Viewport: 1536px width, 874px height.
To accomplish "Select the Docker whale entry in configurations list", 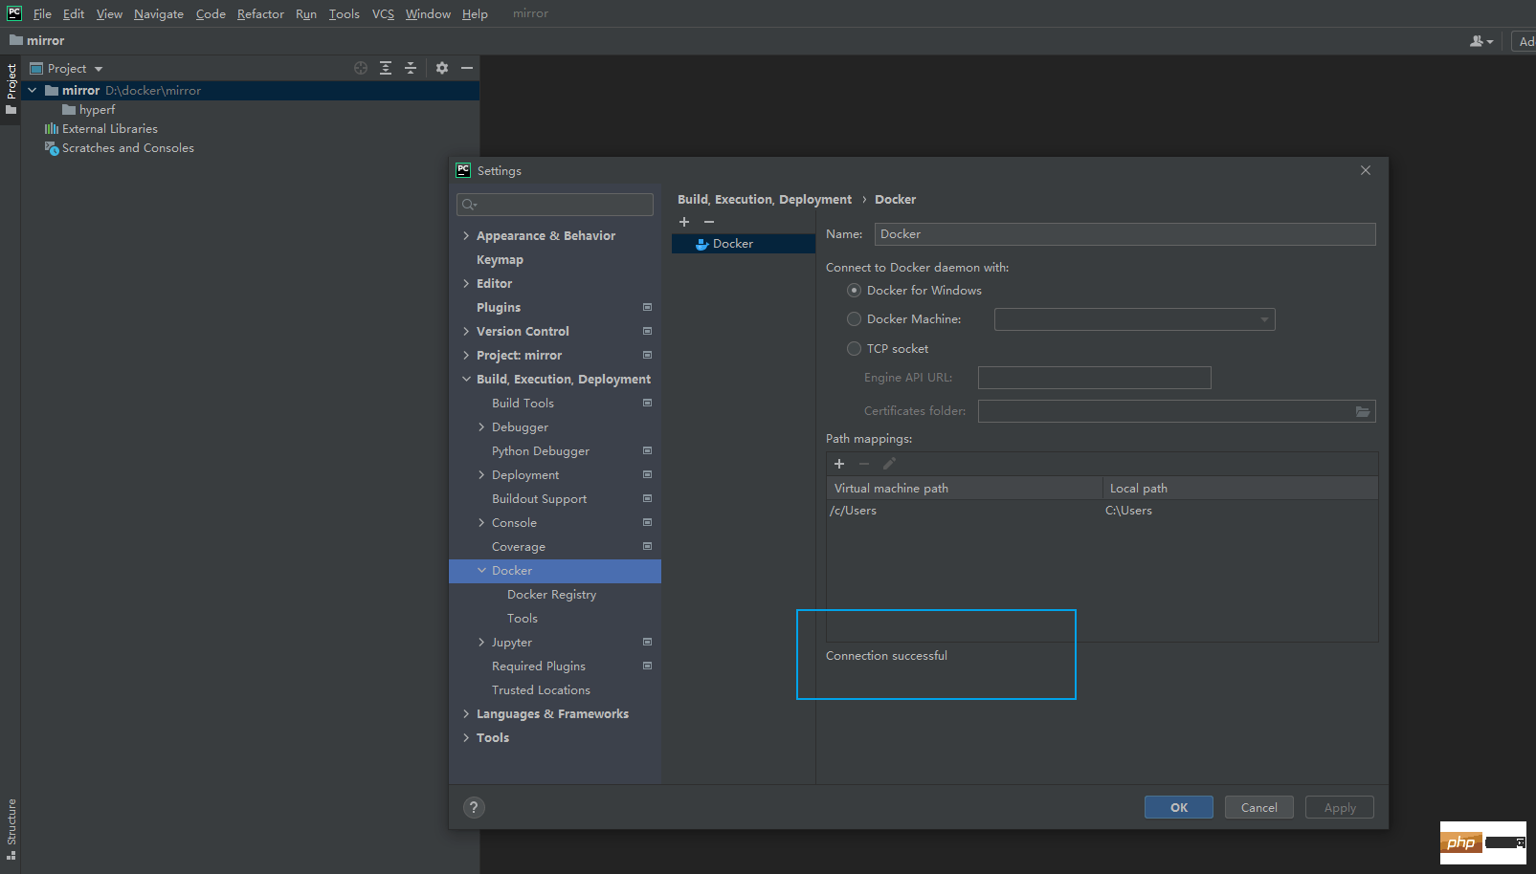I will [744, 244].
